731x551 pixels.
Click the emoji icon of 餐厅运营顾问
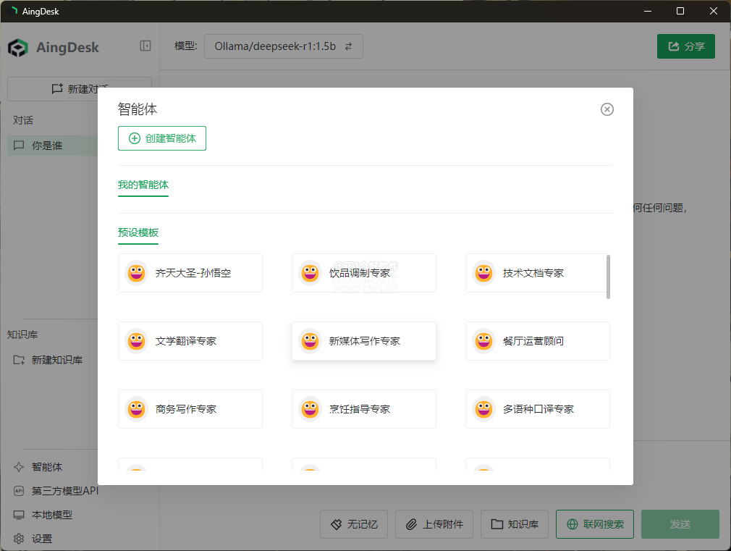point(483,341)
